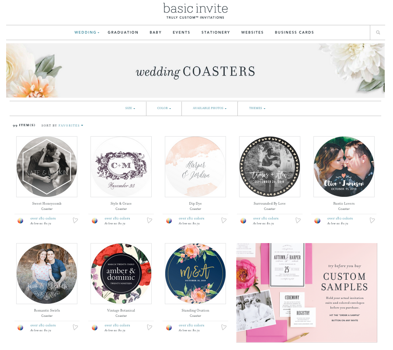The width and height of the screenshot is (393, 350).
Task: Open the Custom Samples promo banner
Action: pos(306,293)
